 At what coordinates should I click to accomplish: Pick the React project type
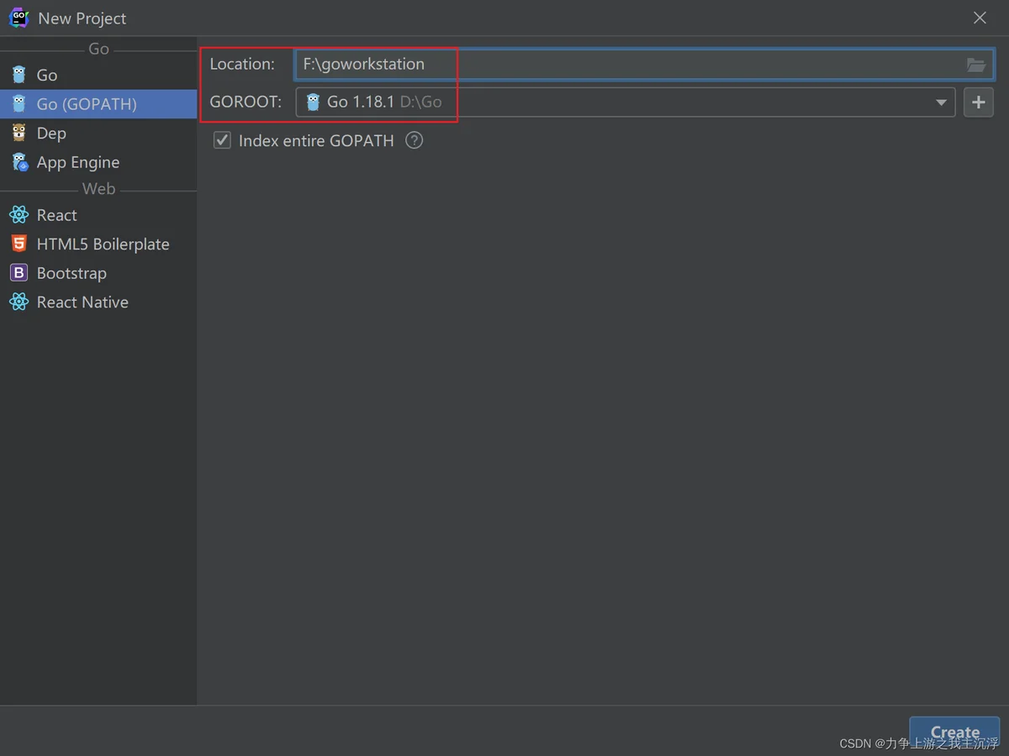98,215
